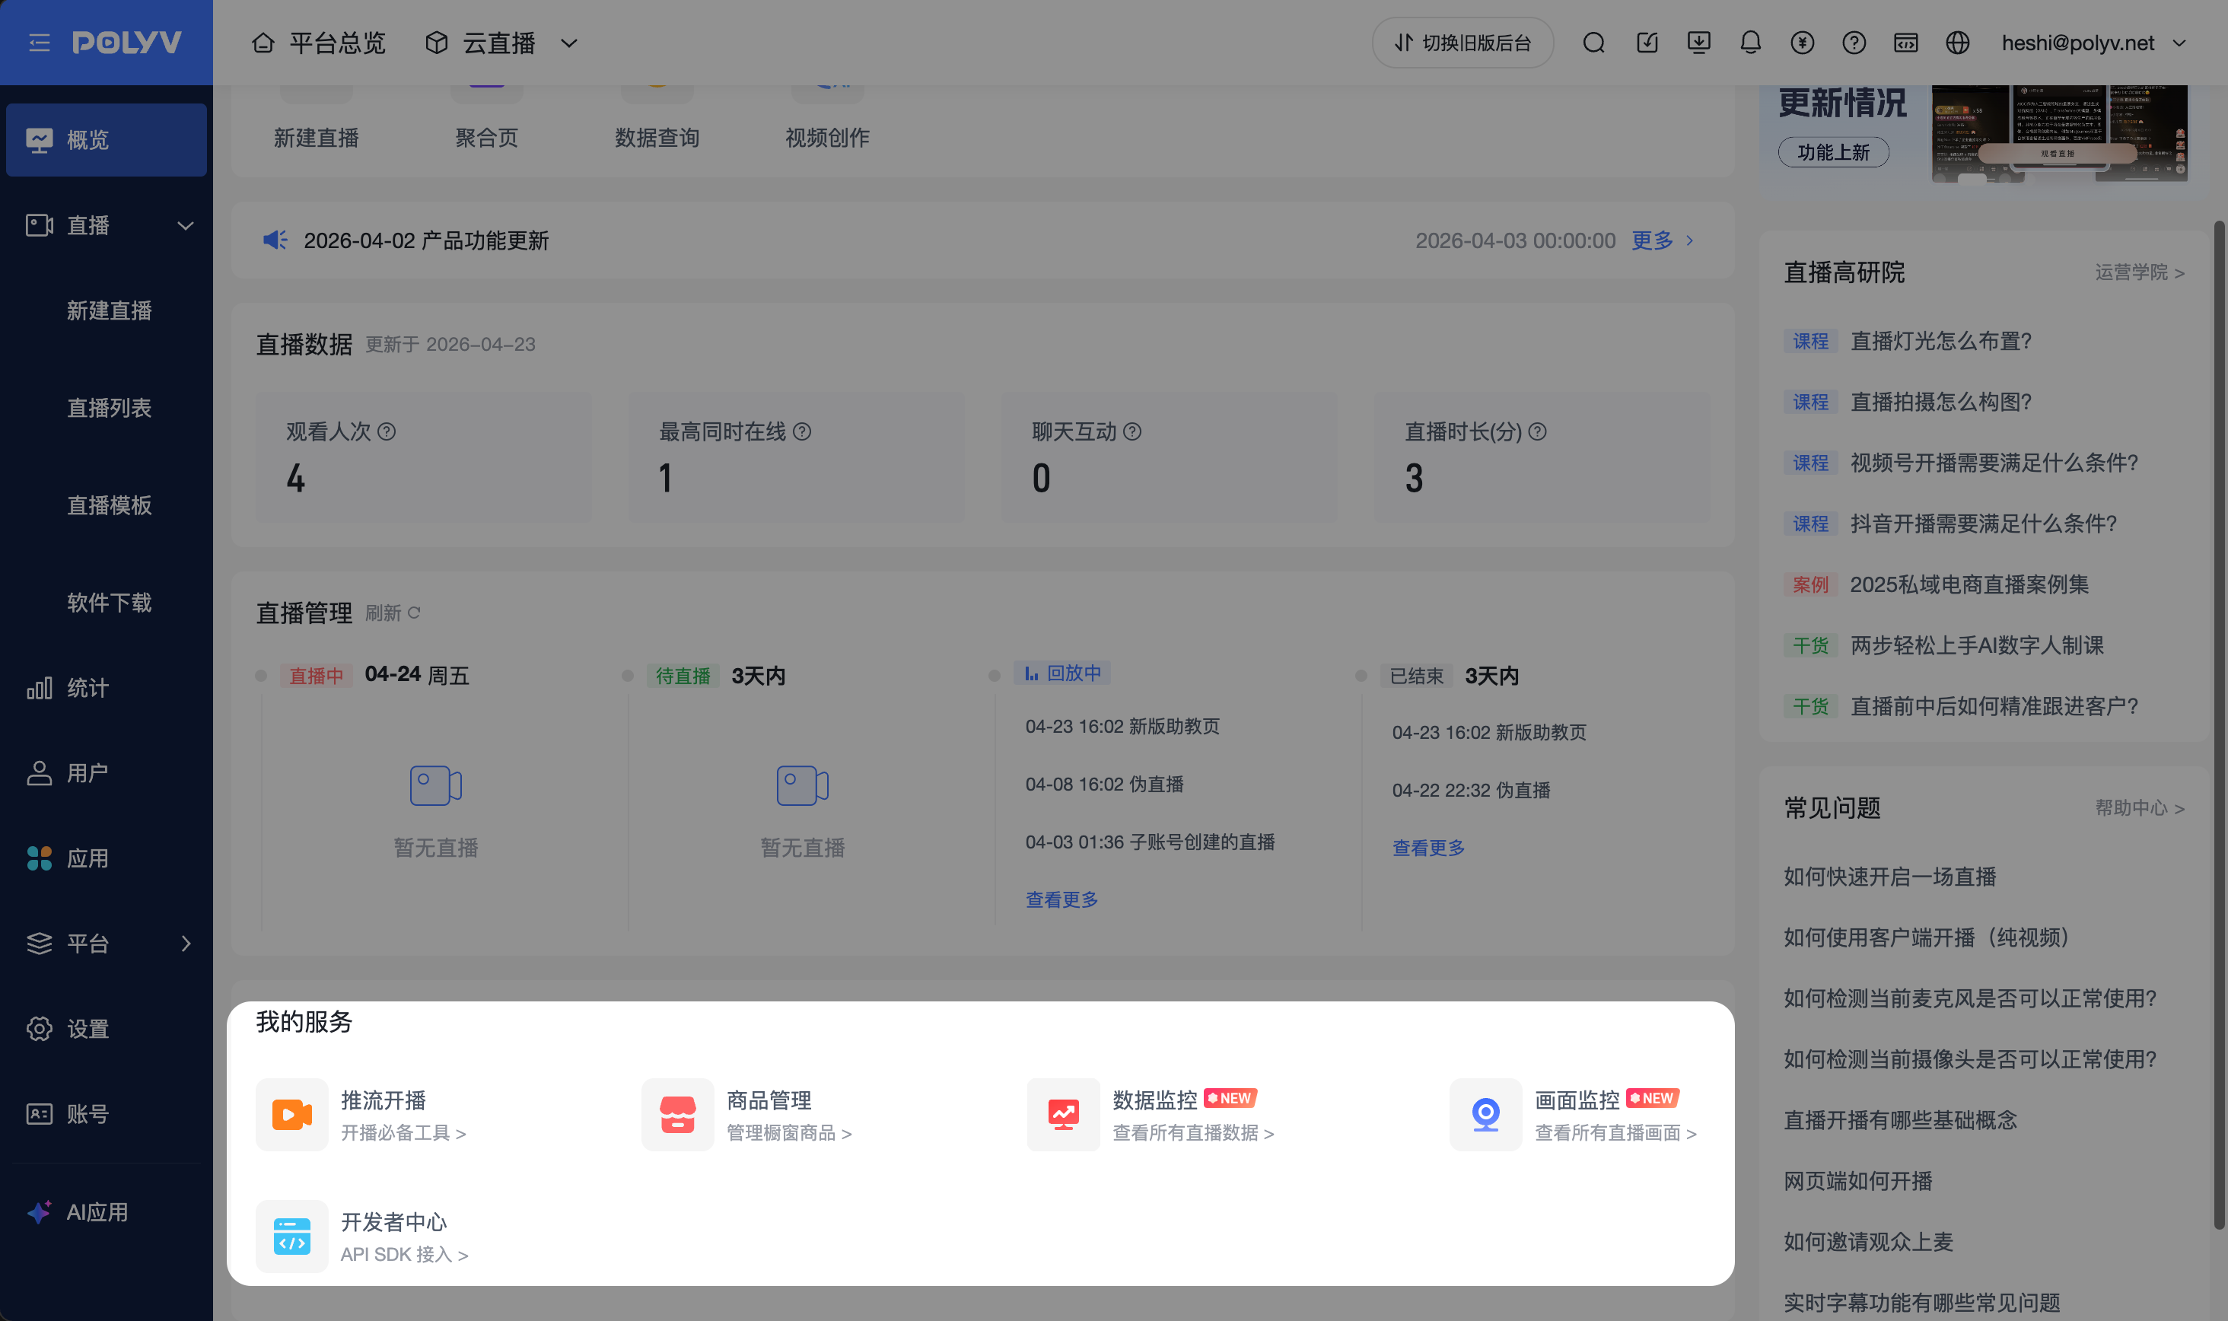Click 查看更多 under the 回放中 column

click(1061, 900)
